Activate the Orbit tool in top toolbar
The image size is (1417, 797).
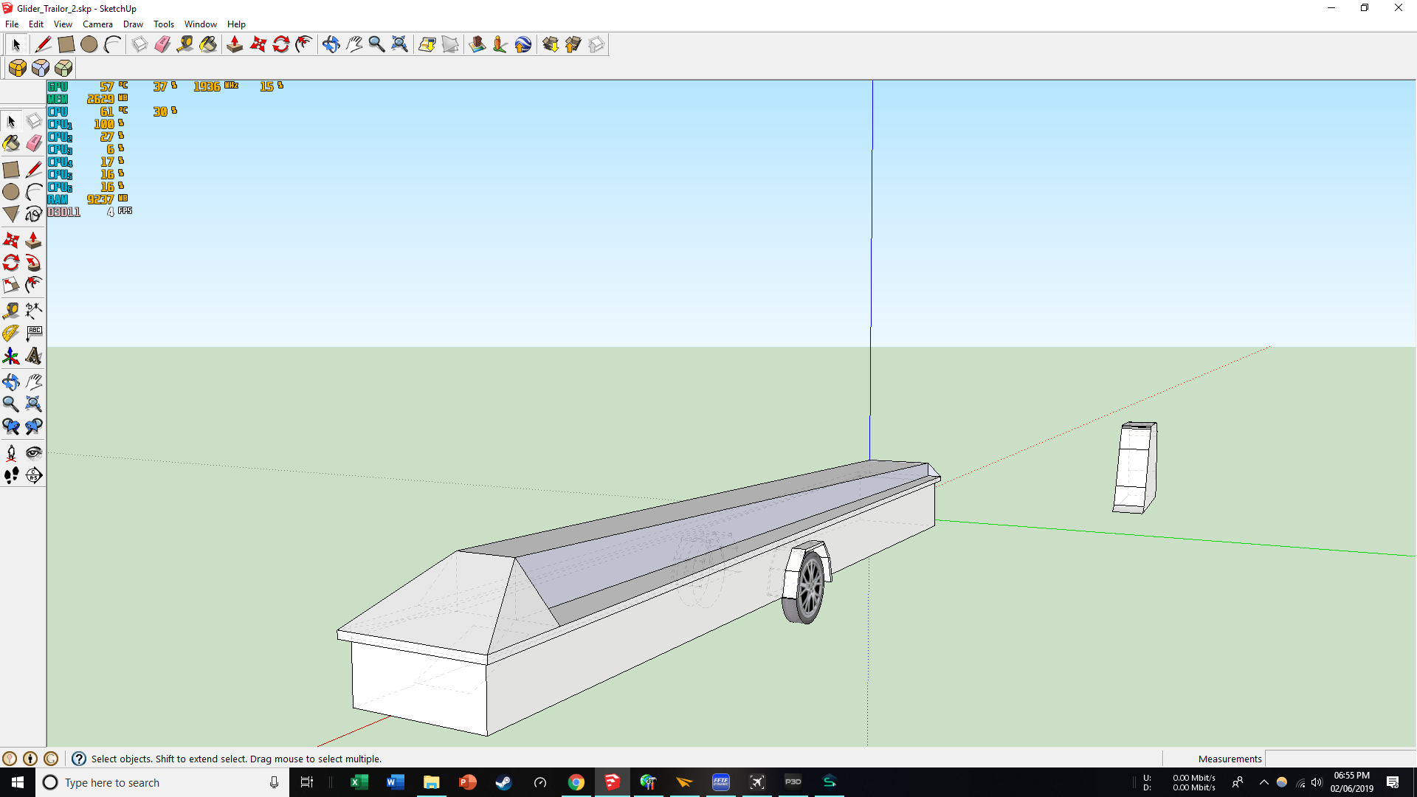(331, 45)
